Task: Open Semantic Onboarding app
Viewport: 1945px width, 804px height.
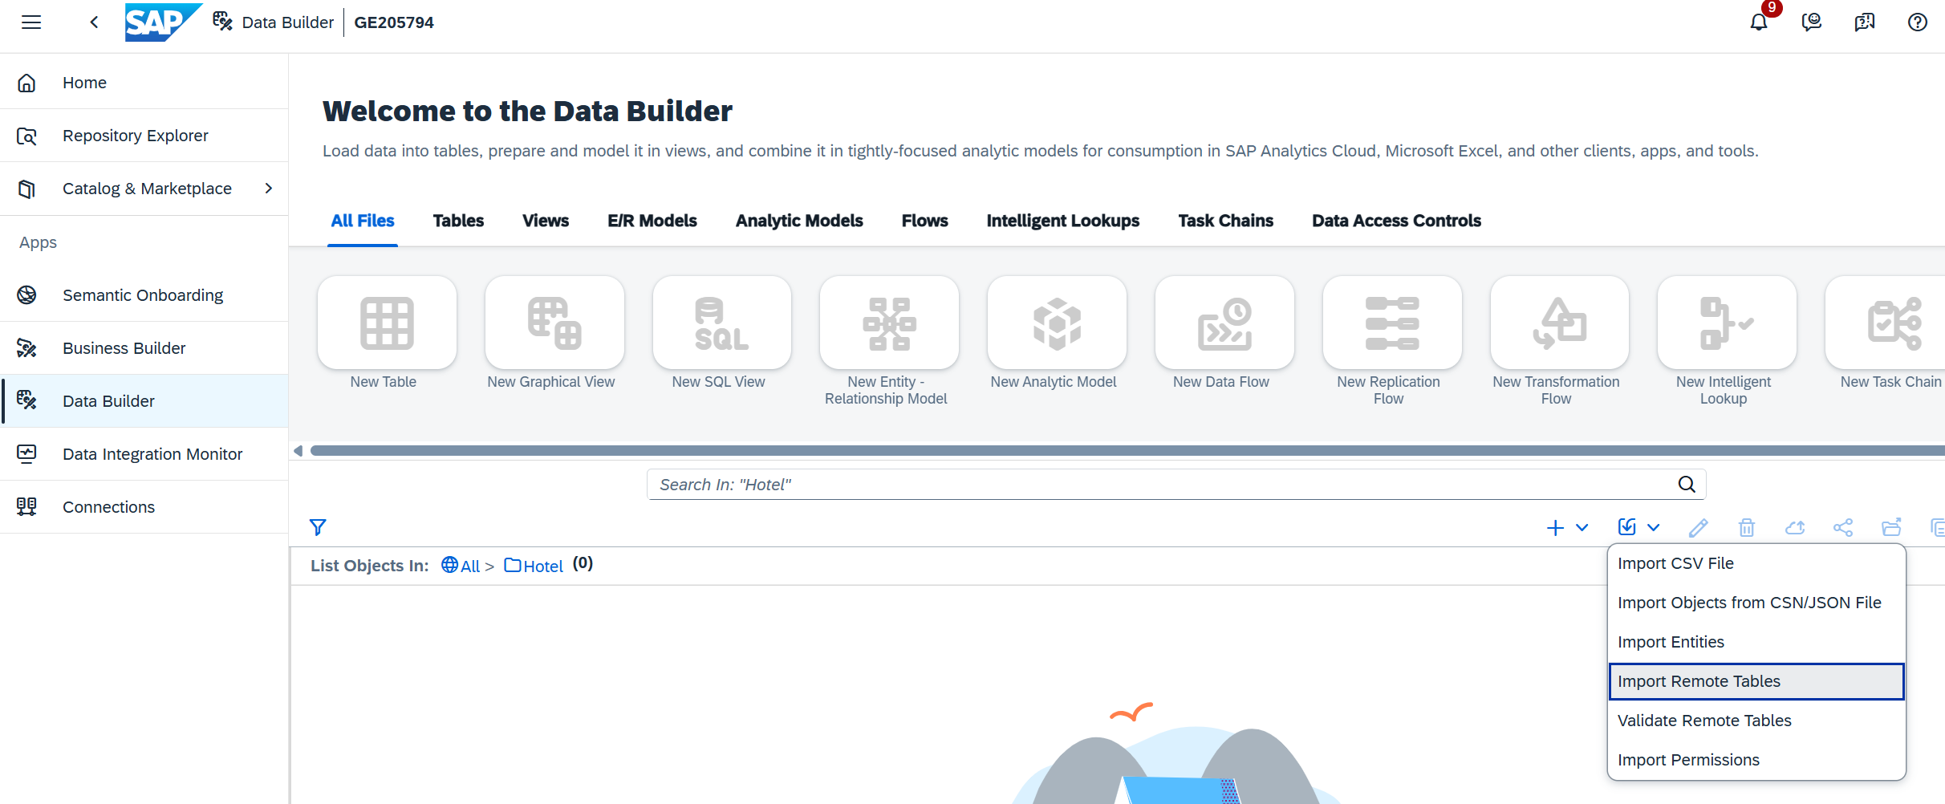Action: click(144, 295)
